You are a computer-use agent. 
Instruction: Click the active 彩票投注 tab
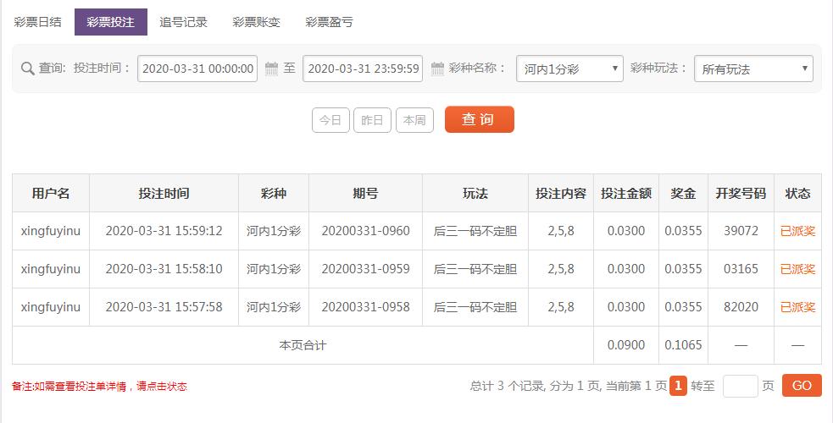110,22
